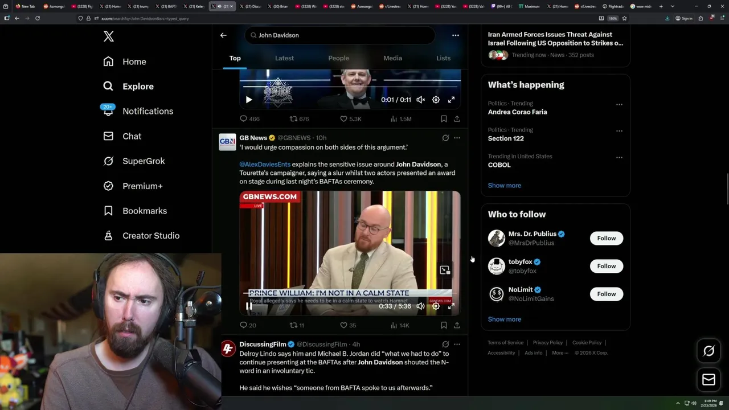Screen dimensions: 729x410
Task: Switch to the Lists tab
Action: tap(443, 58)
